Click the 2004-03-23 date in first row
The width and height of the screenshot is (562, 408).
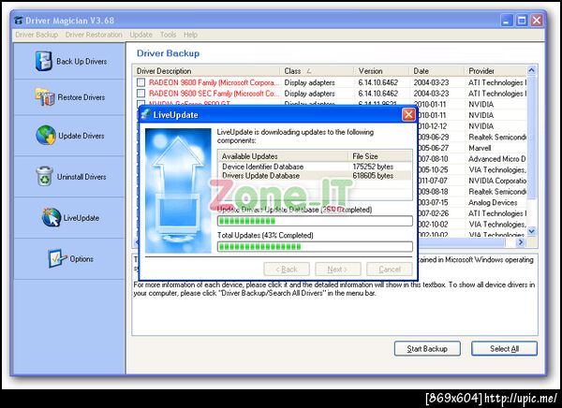[431, 82]
